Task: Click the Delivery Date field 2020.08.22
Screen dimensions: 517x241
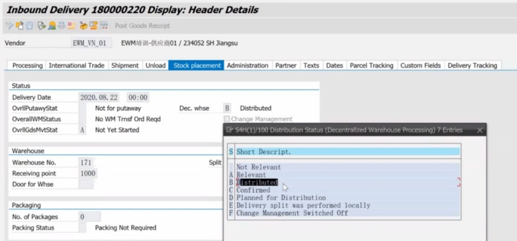Action: 98,97
